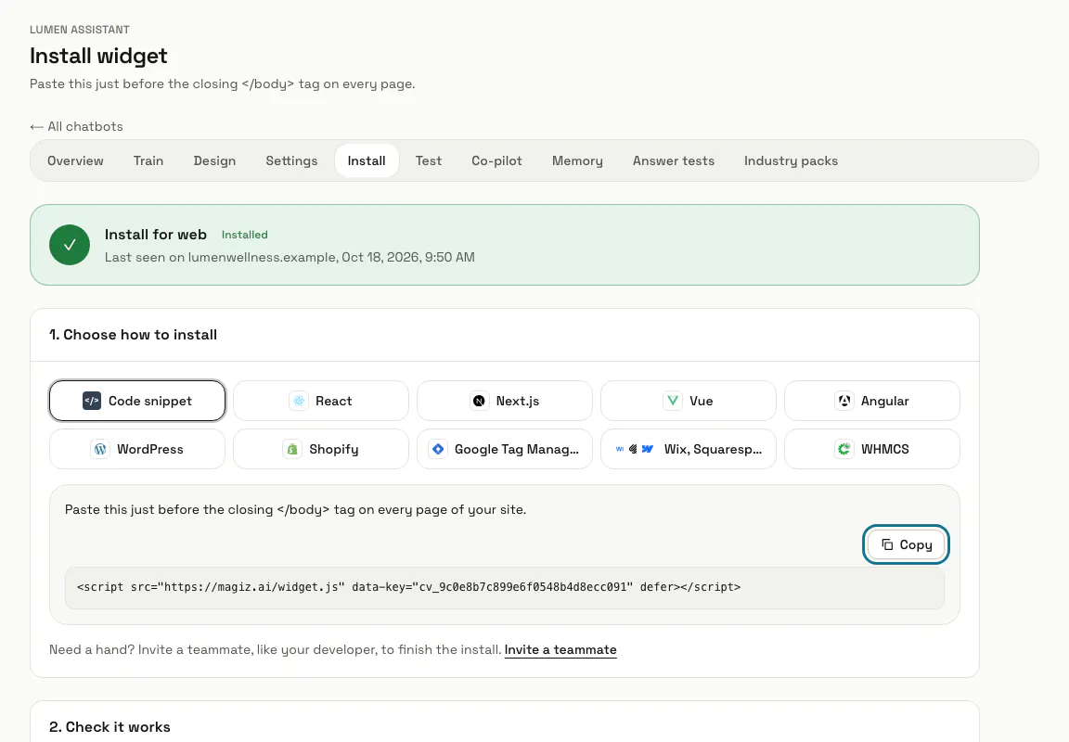Click the React logo icon

click(299, 401)
